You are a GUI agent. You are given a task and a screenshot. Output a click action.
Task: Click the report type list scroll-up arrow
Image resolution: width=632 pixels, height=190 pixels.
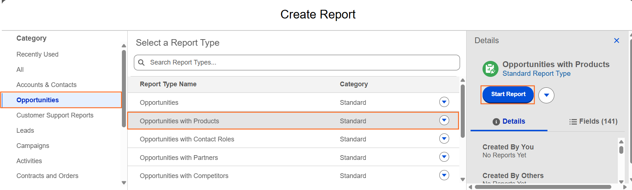coord(463,80)
